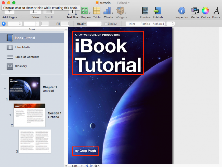Click the stepper right of the Anchored button
Viewport: 222px width, 167px height.
tap(170, 24)
